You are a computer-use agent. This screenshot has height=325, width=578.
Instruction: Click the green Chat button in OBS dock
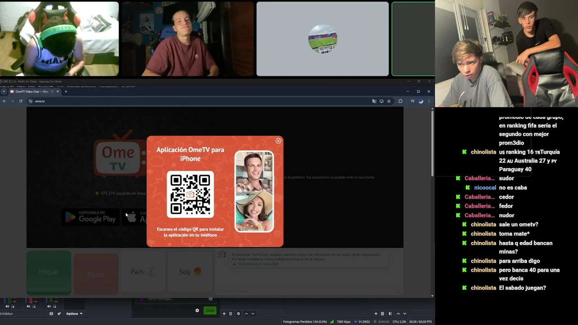(x=210, y=311)
